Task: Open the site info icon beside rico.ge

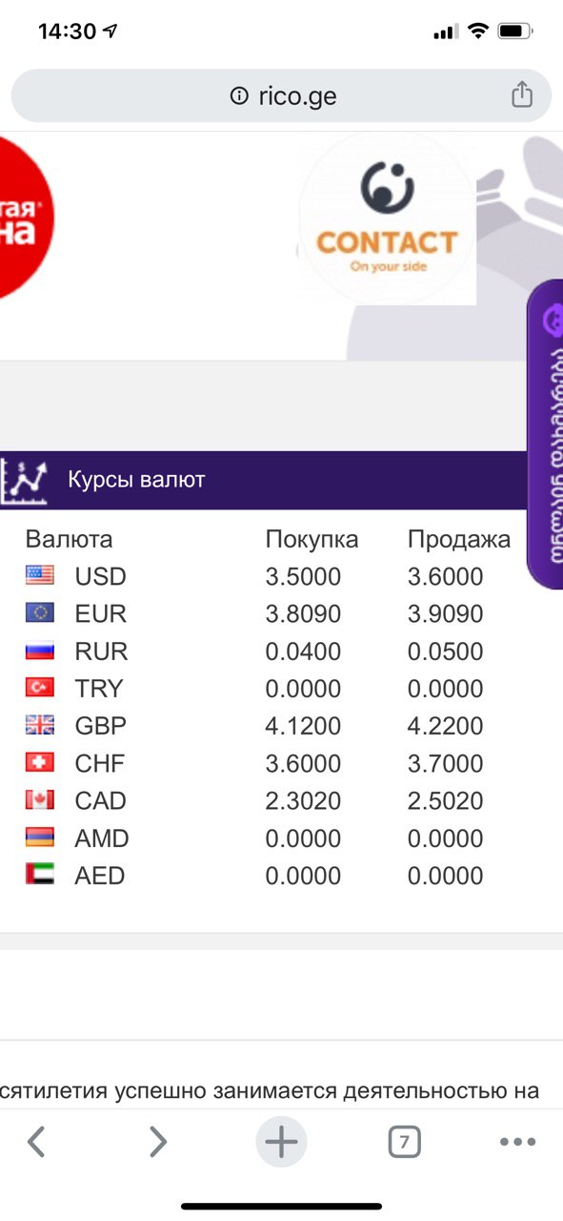Action: (x=238, y=96)
